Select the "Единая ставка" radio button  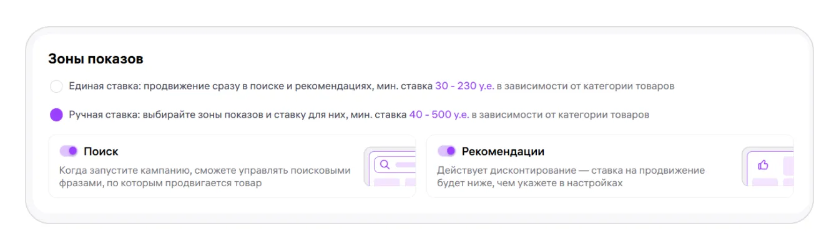56,87
